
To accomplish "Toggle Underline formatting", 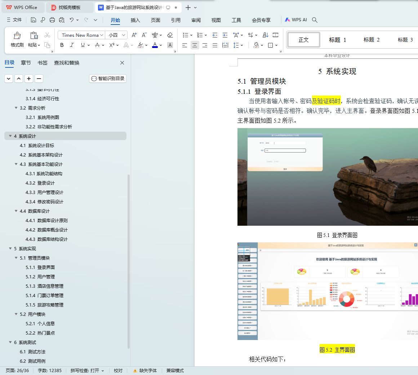I will click(83, 45).
